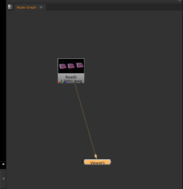Open the pane layout menu icon beside Node Graph
183x189 pixels.
click(x=10, y=7)
